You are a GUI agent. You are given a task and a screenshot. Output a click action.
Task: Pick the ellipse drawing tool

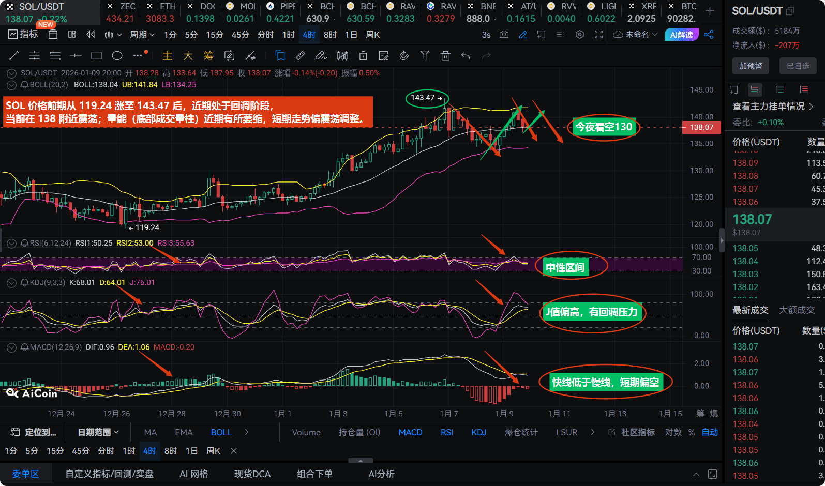point(117,56)
